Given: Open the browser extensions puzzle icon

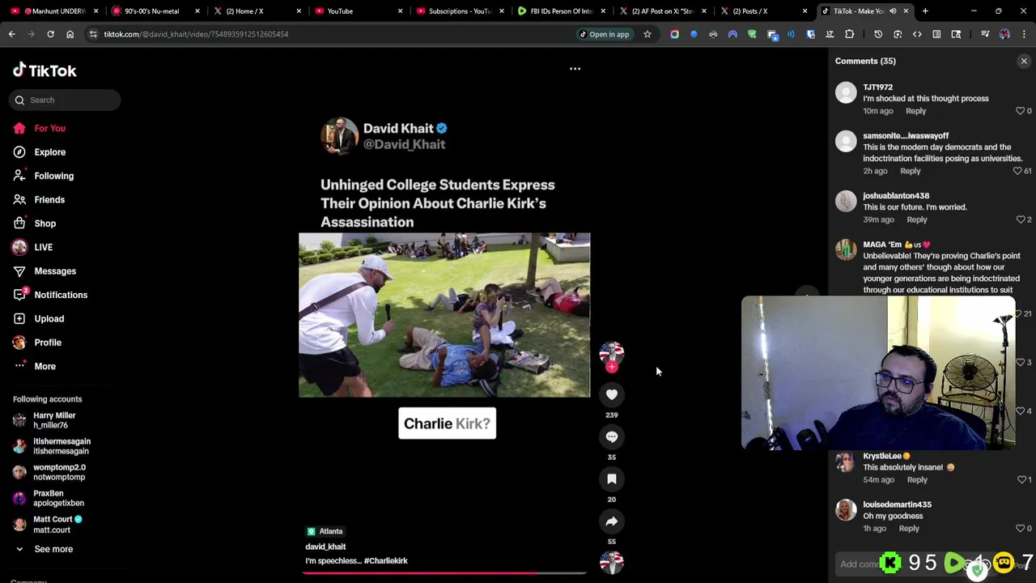Looking at the screenshot, I should pyautogui.click(x=849, y=34).
